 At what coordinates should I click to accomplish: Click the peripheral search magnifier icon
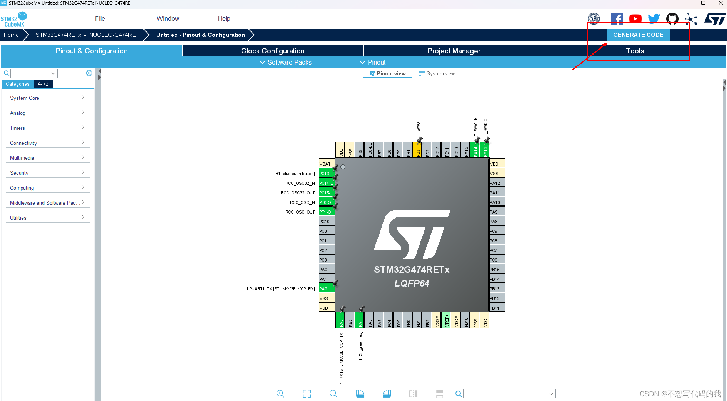[7, 73]
